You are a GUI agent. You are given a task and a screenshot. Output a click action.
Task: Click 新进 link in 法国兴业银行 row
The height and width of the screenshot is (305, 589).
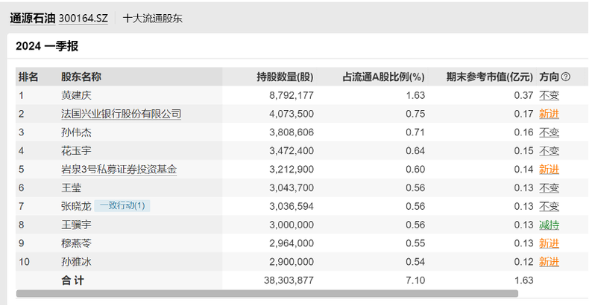(549, 114)
